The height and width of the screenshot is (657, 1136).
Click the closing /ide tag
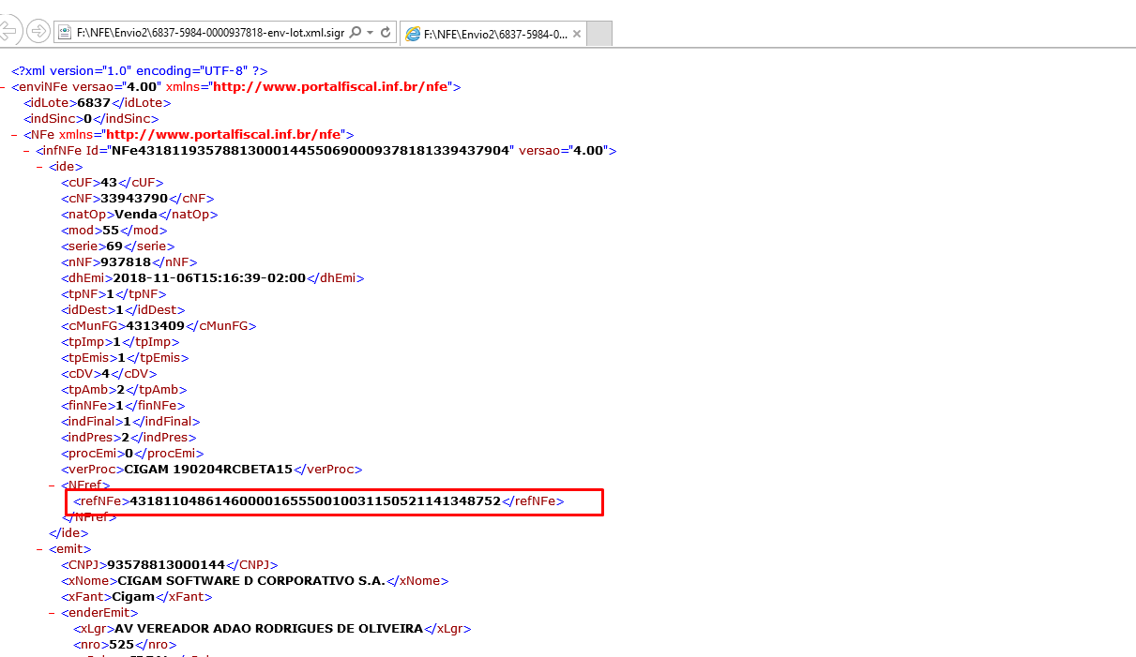tap(68, 533)
